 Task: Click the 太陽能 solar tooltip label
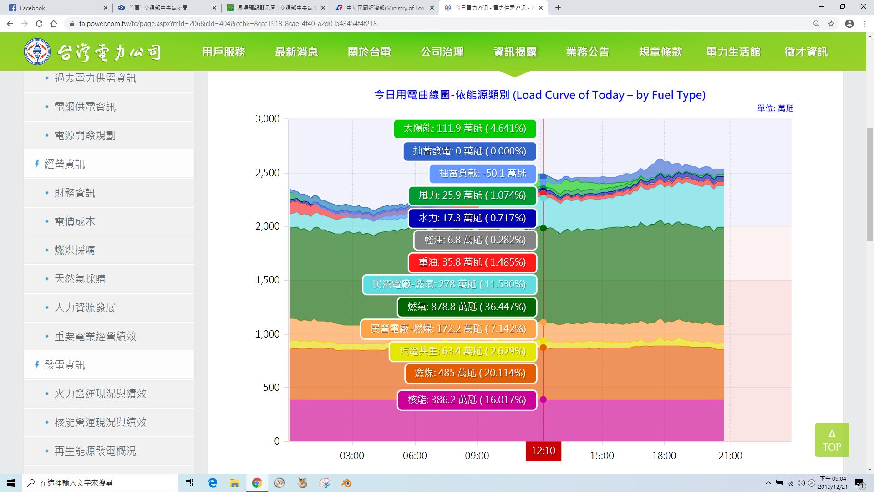[465, 128]
